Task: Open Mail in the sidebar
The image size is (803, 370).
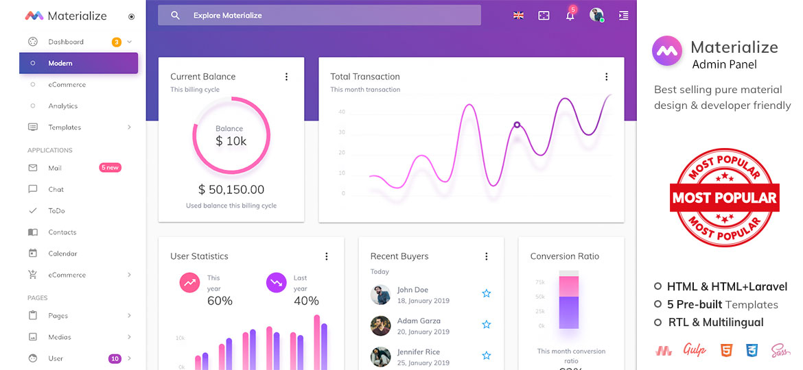Action: tap(55, 168)
